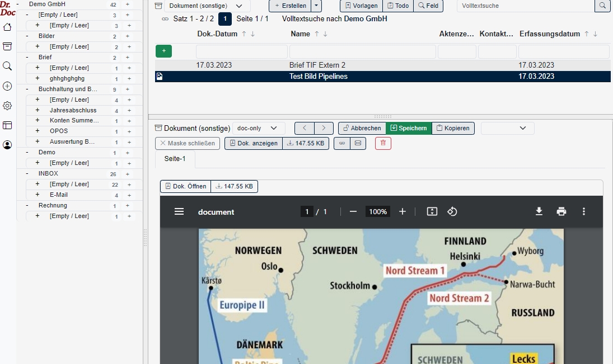Open the layout panel sidebar icon
Viewport: 613px width, 364px height.
(x=7, y=125)
